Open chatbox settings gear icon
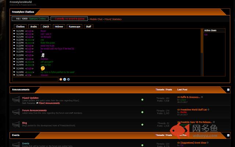235x147 pixels. tap(69, 79)
